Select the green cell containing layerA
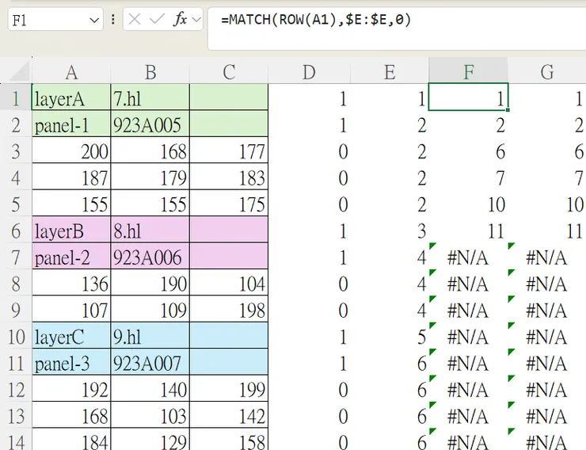586x450 pixels. pos(71,98)
